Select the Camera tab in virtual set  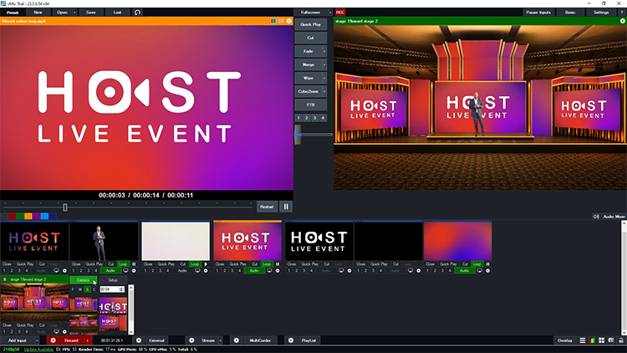point(83,279)
